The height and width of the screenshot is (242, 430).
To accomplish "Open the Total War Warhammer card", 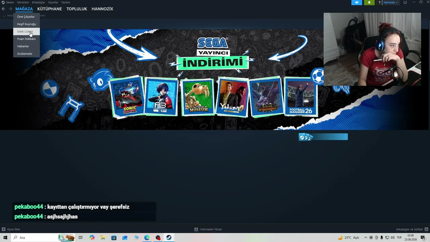I will click(x=267, y=97).
